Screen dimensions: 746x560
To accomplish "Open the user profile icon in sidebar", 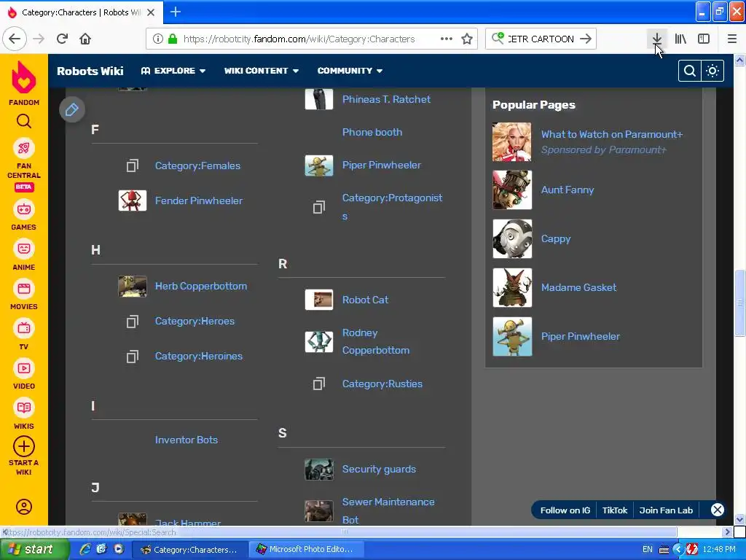I will pyautogui.click(x=24, y=507).
